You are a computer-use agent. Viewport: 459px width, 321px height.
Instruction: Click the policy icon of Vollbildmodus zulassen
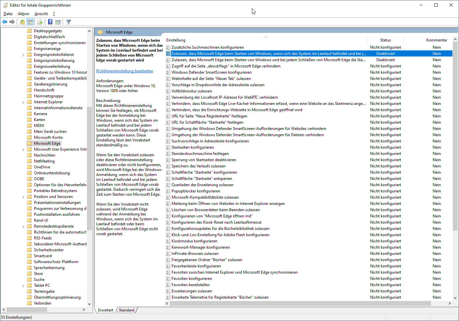[168, 91]
